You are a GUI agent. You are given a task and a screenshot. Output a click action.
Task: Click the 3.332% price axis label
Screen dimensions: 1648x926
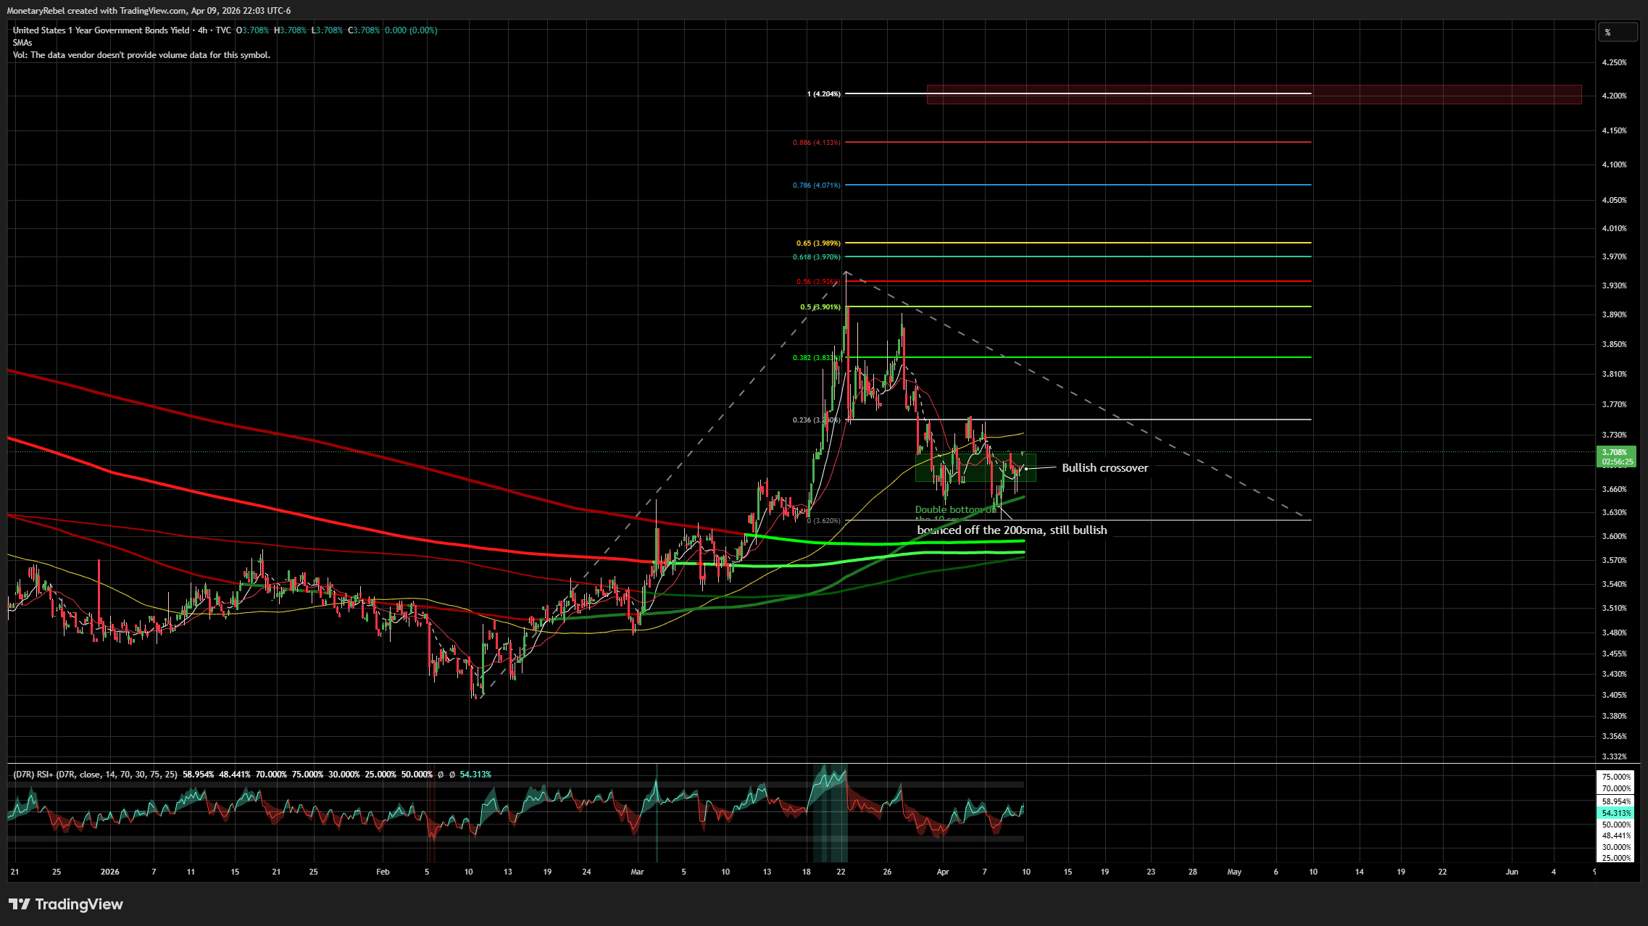[x=1614, y=756]
